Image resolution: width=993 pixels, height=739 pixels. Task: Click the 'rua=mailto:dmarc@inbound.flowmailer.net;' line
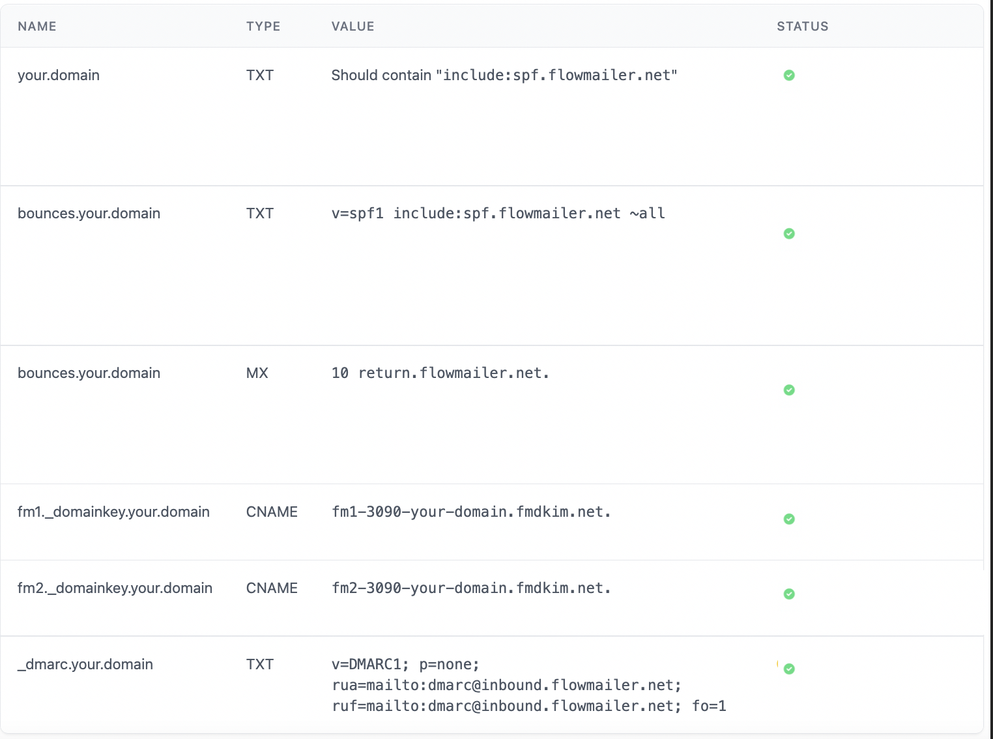pos(507,686)
